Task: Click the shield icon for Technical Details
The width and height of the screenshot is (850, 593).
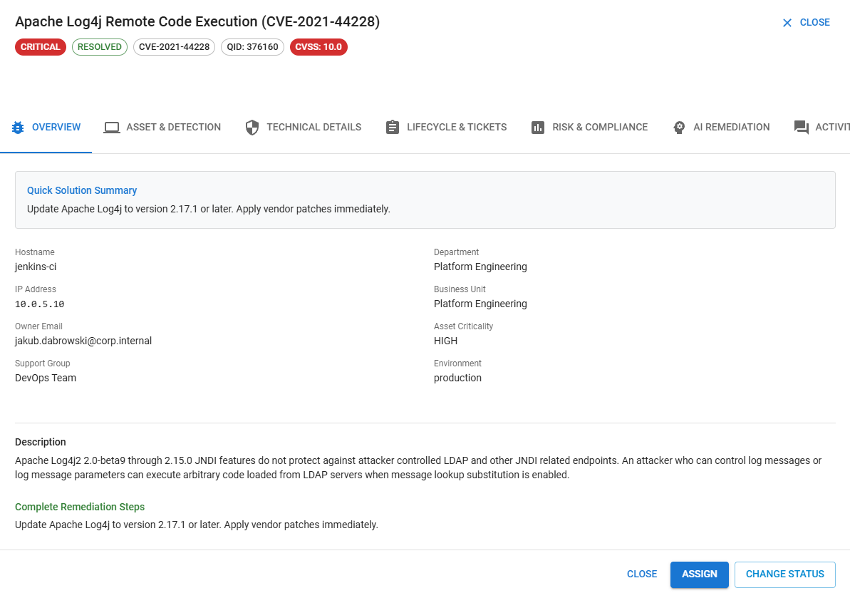Action: point(252,128)
